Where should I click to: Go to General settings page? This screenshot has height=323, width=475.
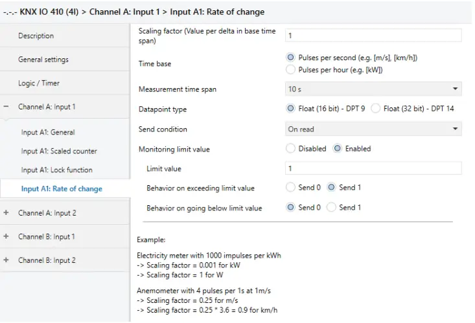coord(43,60)
